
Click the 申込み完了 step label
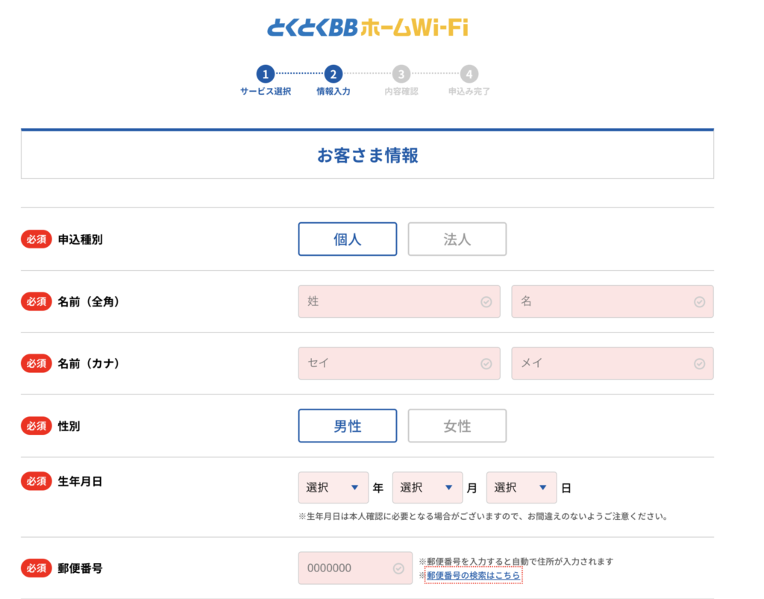(x=469, y=92)
